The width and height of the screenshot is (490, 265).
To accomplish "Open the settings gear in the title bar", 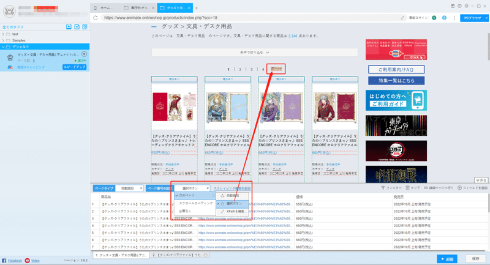I will point(466,6).
